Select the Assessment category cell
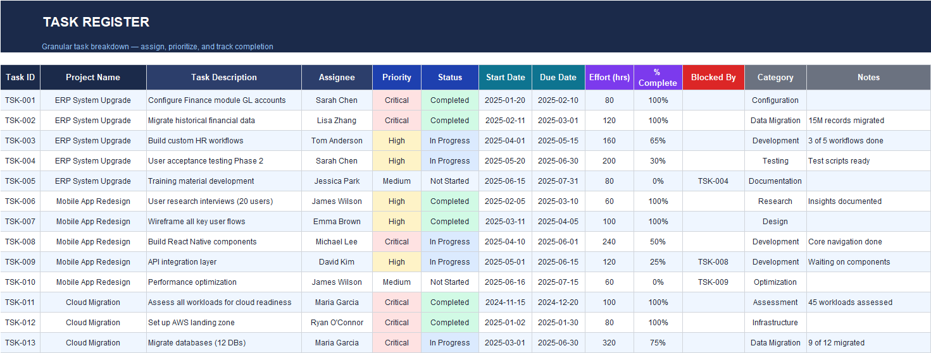The width and height of the screenshot is (931, 353). (775, 302)
